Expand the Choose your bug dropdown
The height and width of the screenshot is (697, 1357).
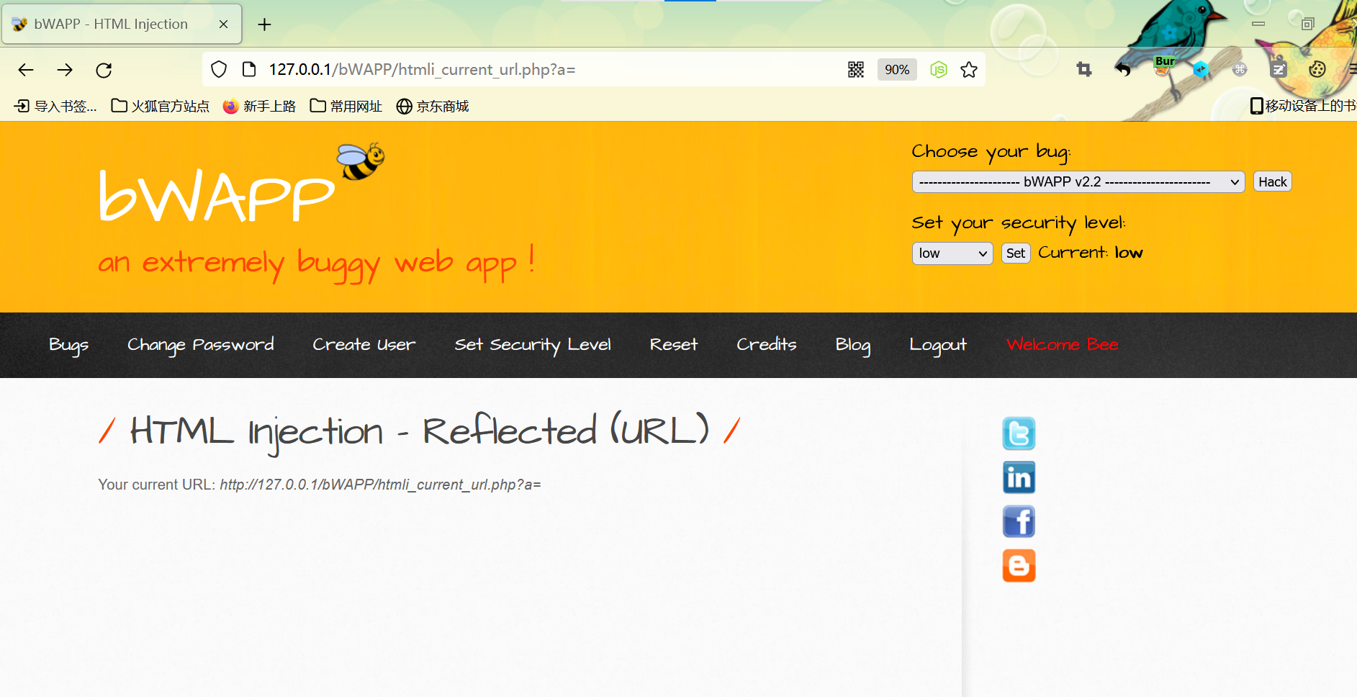(1078, 181)
